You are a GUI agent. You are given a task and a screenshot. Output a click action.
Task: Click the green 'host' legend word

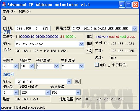123,37
